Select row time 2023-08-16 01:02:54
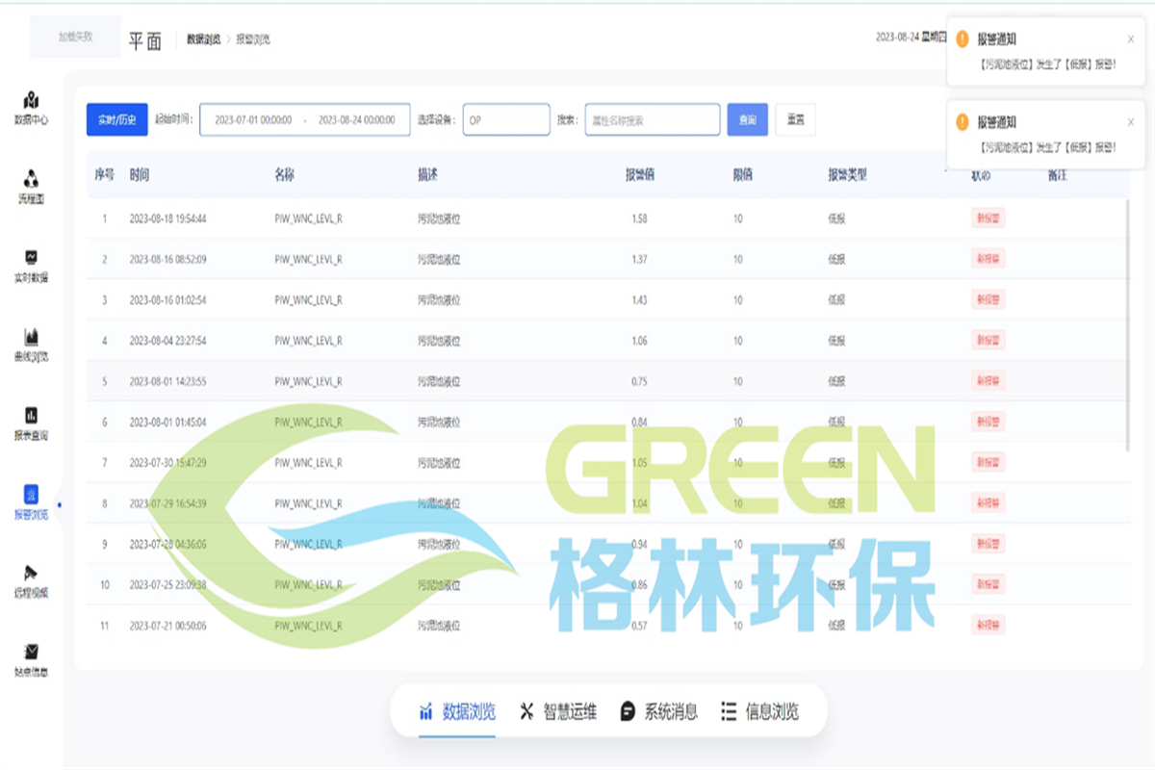 (167, 300)
